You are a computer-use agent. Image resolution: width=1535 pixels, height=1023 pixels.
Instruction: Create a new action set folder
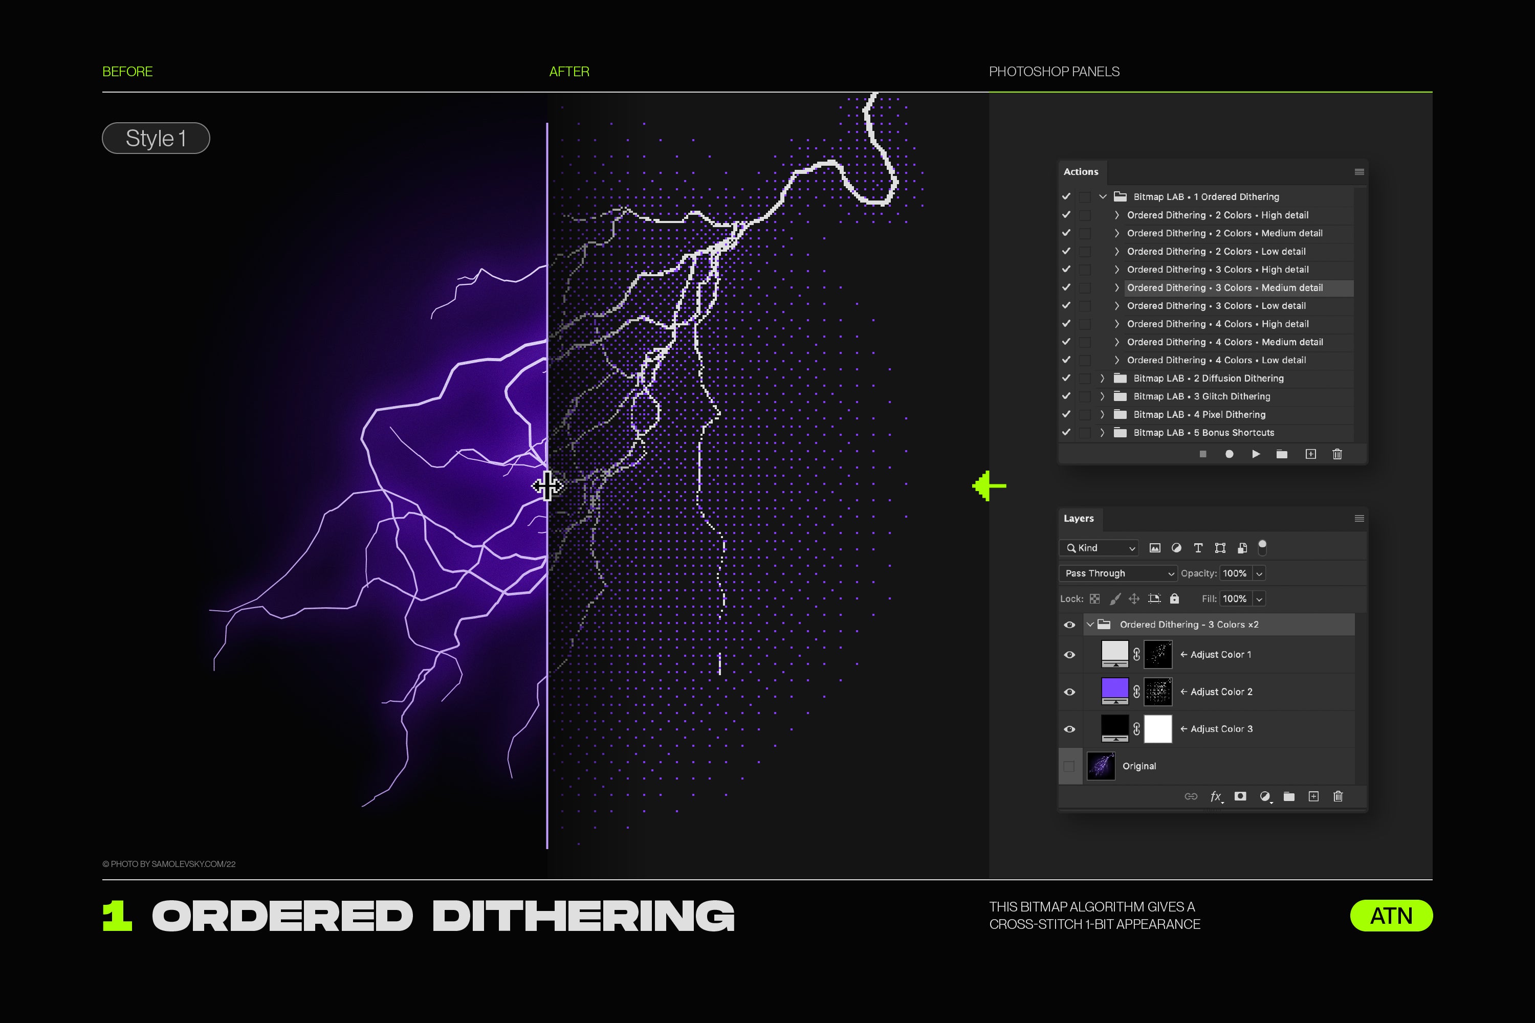point(1282,454)
